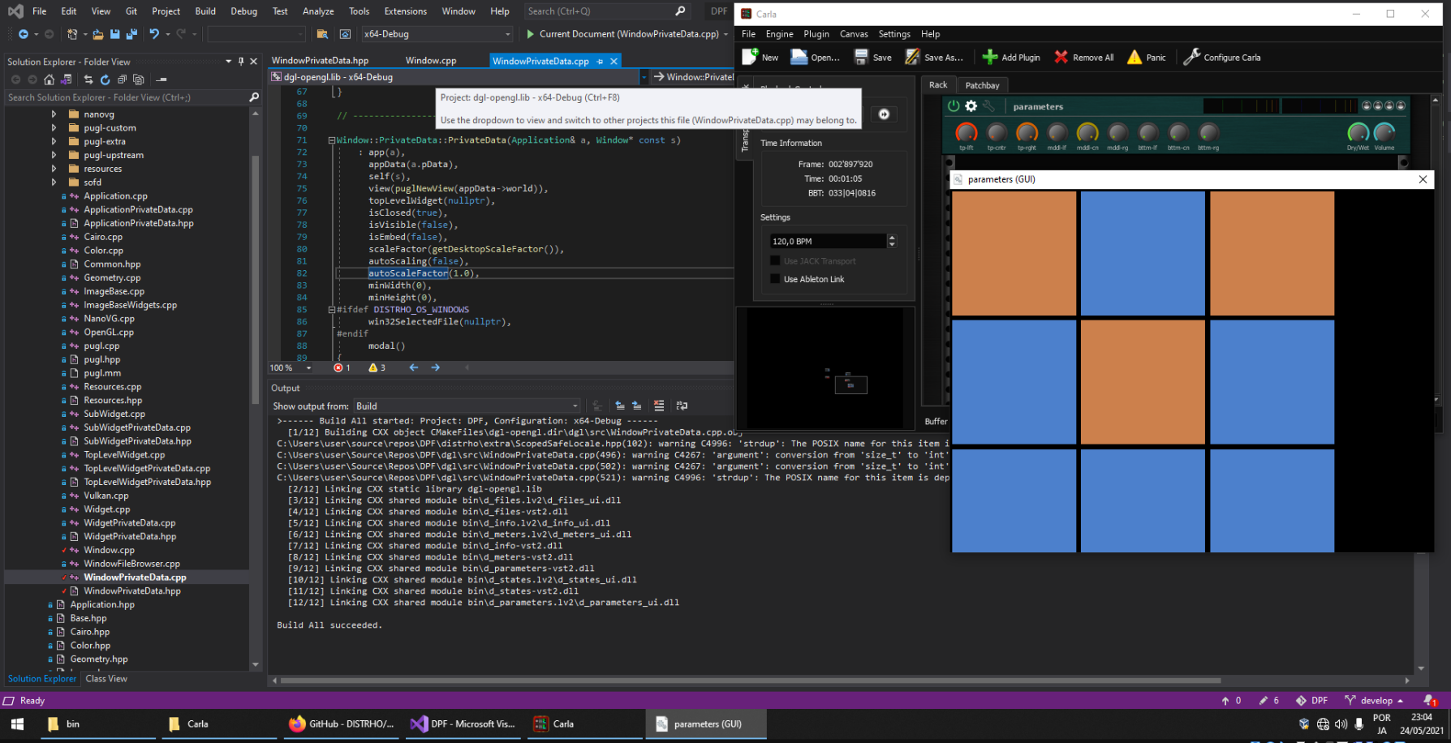
Task: Click the DPF repository name in the status bar
Action: click(x=1312, y=700)
